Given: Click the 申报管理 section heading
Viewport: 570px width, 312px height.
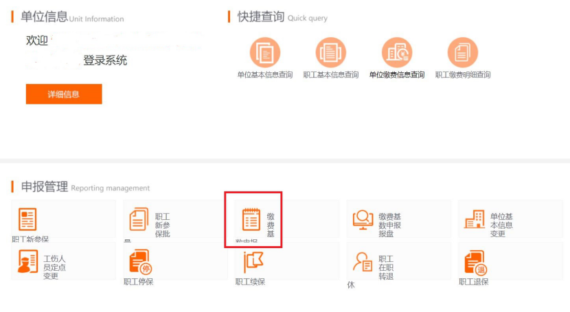Looking at the screenshot, I should 45,186.
